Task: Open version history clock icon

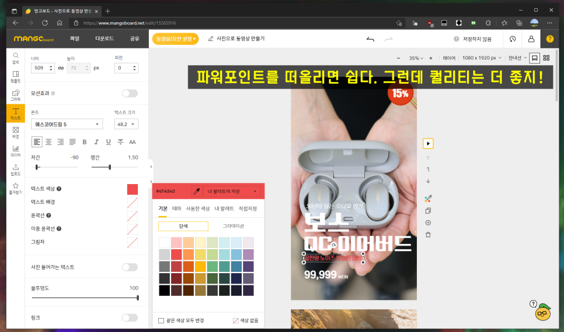Action: click(x=513, y=39)
